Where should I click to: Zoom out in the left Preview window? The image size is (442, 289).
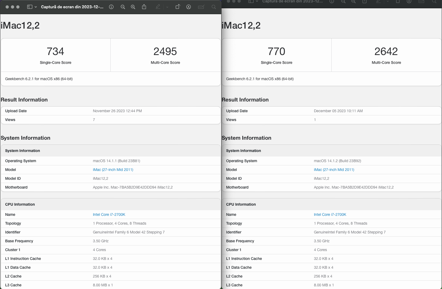pos(123,7)
